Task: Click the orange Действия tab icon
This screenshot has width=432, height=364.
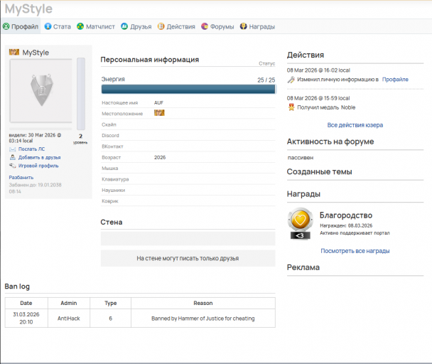Action: [161, 26]
